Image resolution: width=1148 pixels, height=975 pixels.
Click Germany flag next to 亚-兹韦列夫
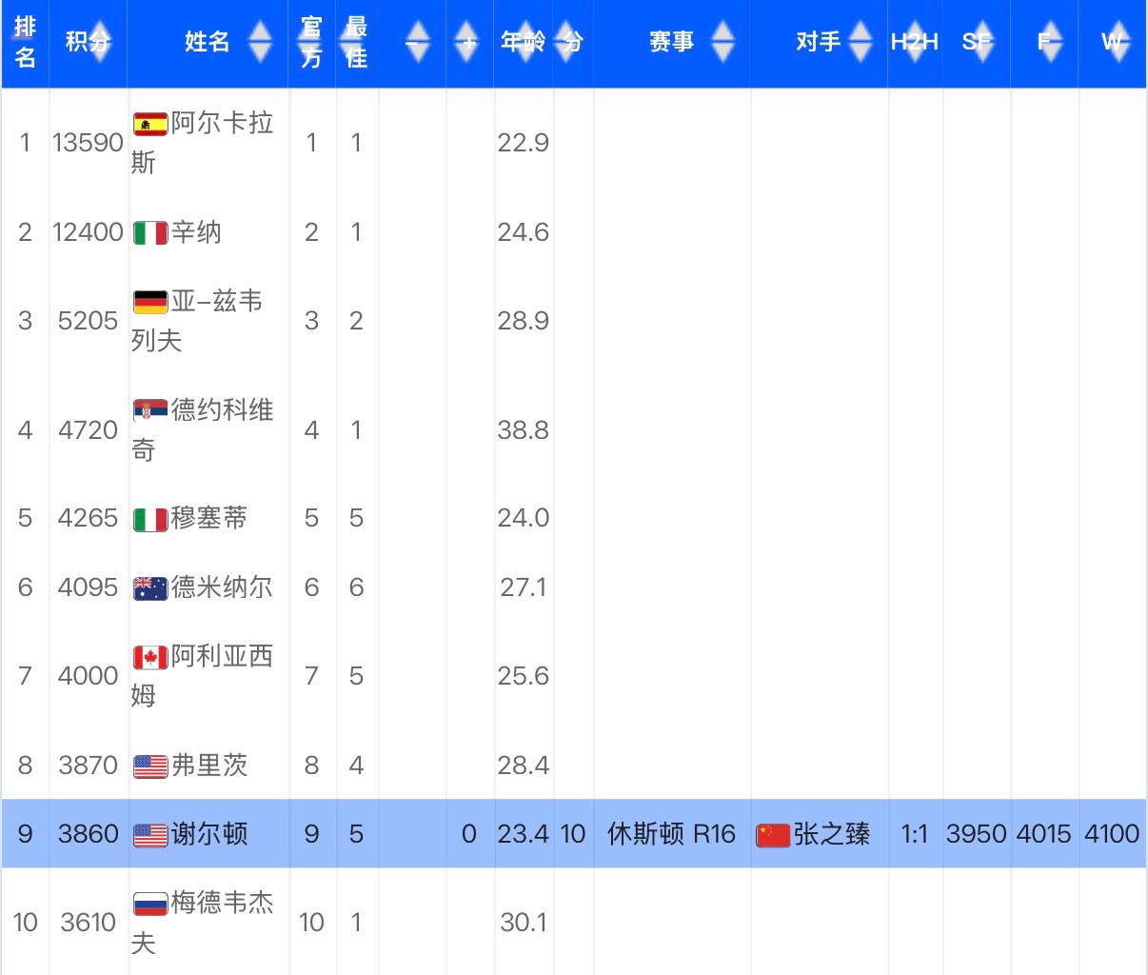click(150, 303)
